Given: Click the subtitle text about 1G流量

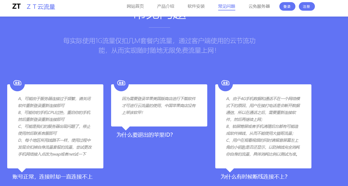Looking at the screenshot, I should click(159, 45).
